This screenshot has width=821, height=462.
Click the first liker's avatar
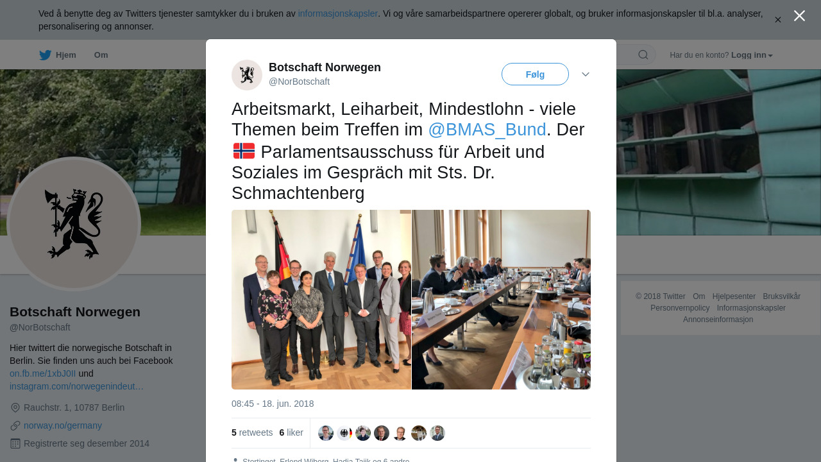326,433
